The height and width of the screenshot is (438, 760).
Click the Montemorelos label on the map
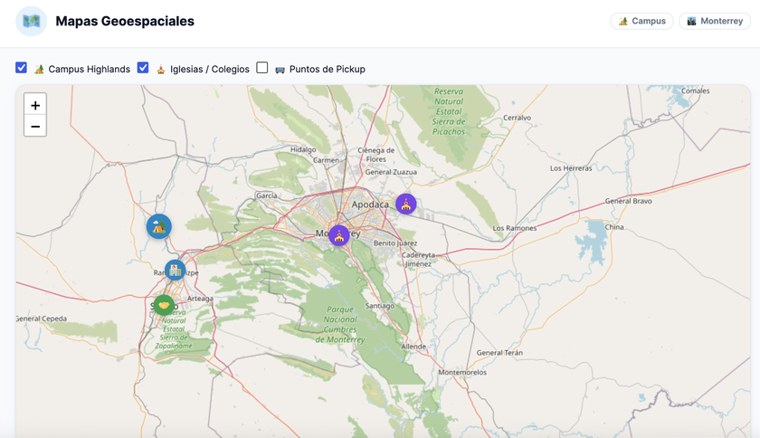[x=462, y=373]
